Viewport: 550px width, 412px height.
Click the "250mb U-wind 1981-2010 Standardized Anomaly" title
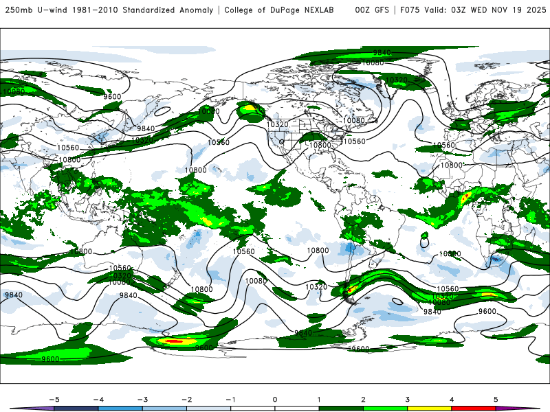(x=109, y=10)
